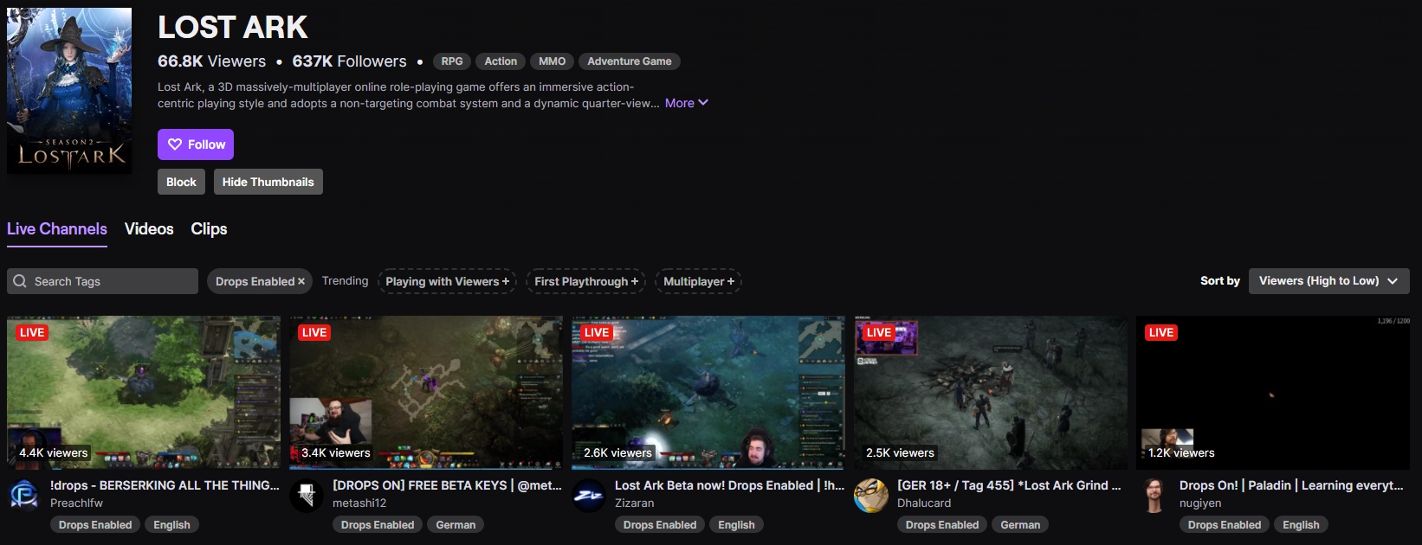This screenshot has width=1422, height=545.
Task: Switch to the Videos tab
Action: point(149,229)
